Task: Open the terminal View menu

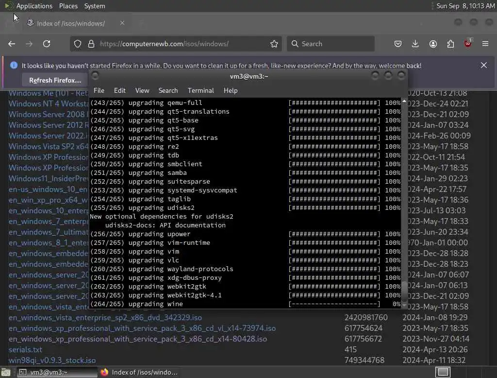Action: click(x=142, y=90)
